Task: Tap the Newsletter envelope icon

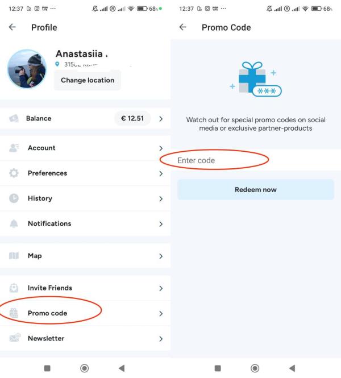Action: tap(15, 338)
